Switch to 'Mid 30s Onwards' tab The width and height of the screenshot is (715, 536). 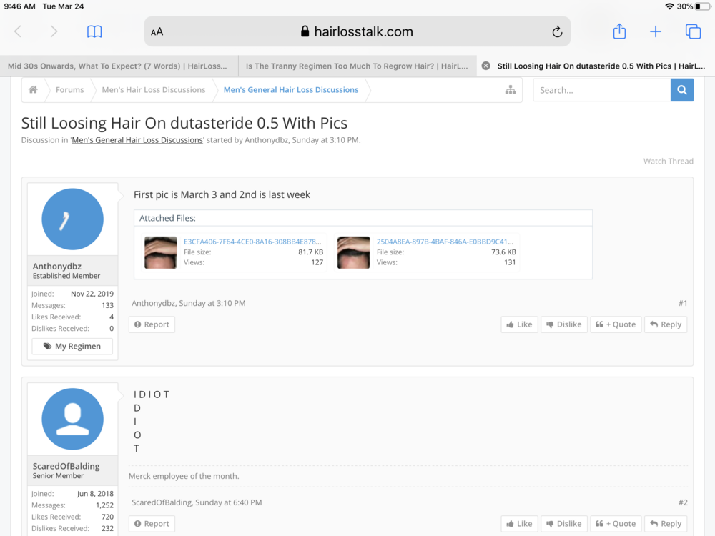coord(118,66)
